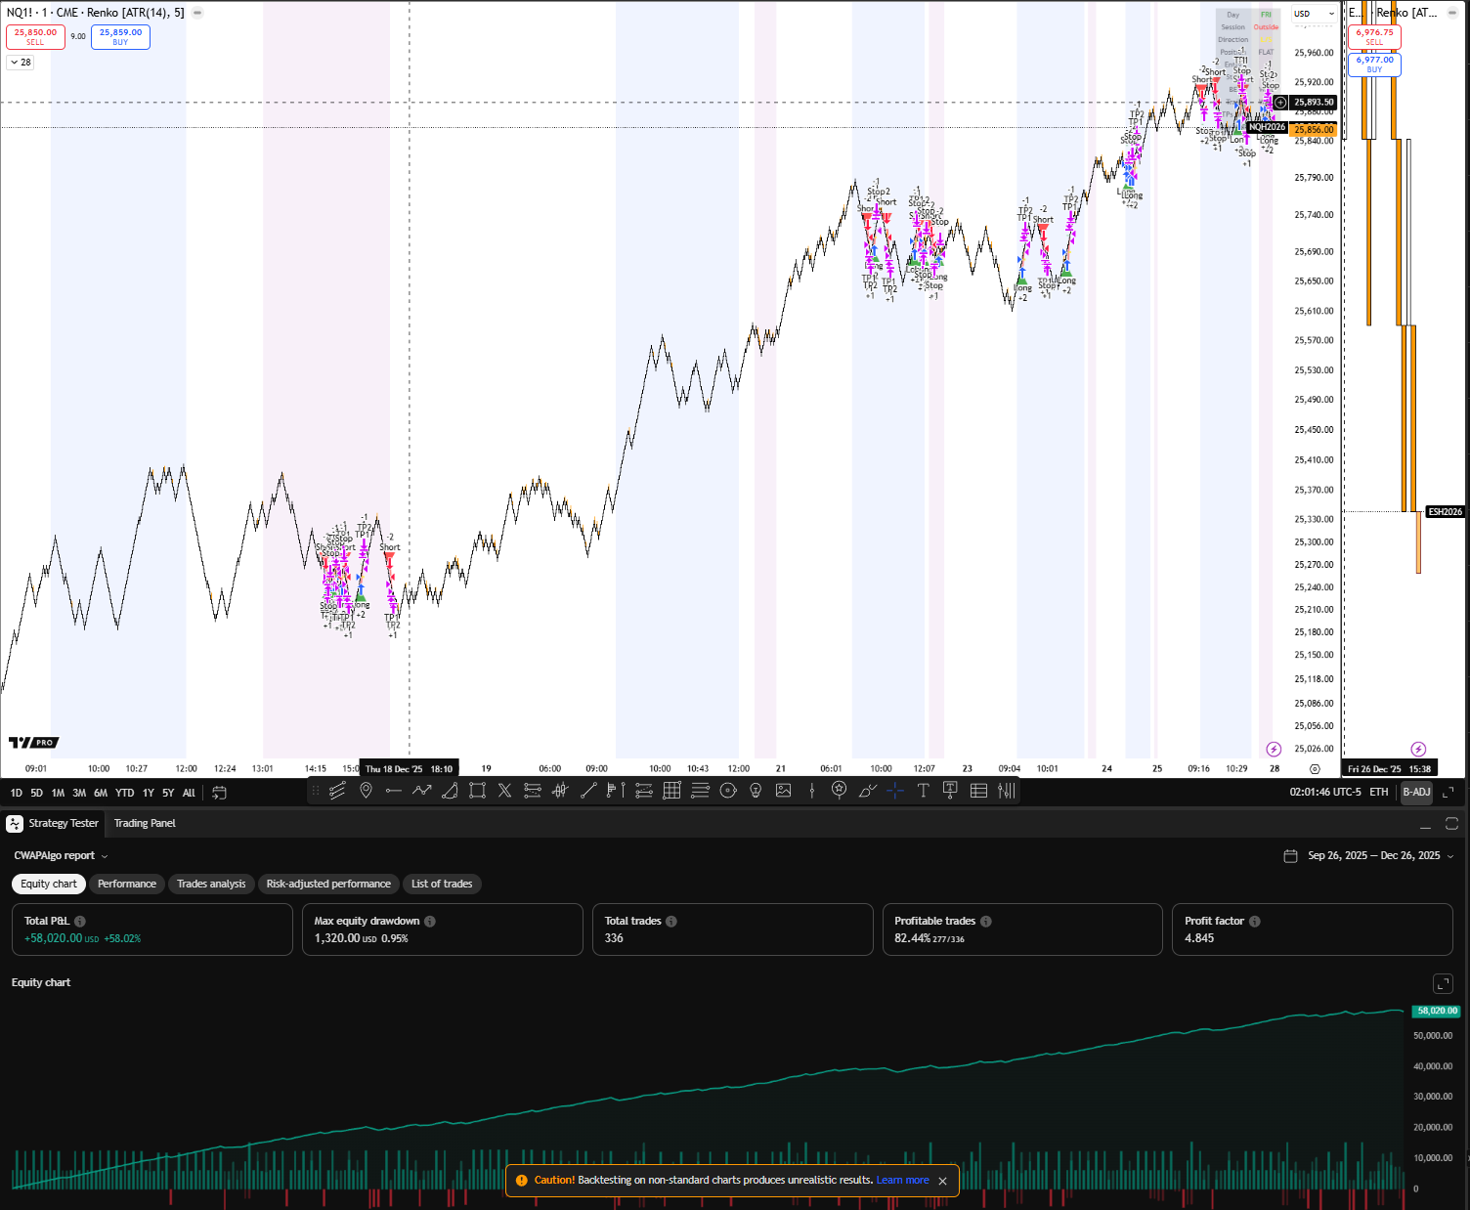Screen dimensions: 1470x1210
Task: Open the go-to-date calendar icon
Action: point(219,793)
